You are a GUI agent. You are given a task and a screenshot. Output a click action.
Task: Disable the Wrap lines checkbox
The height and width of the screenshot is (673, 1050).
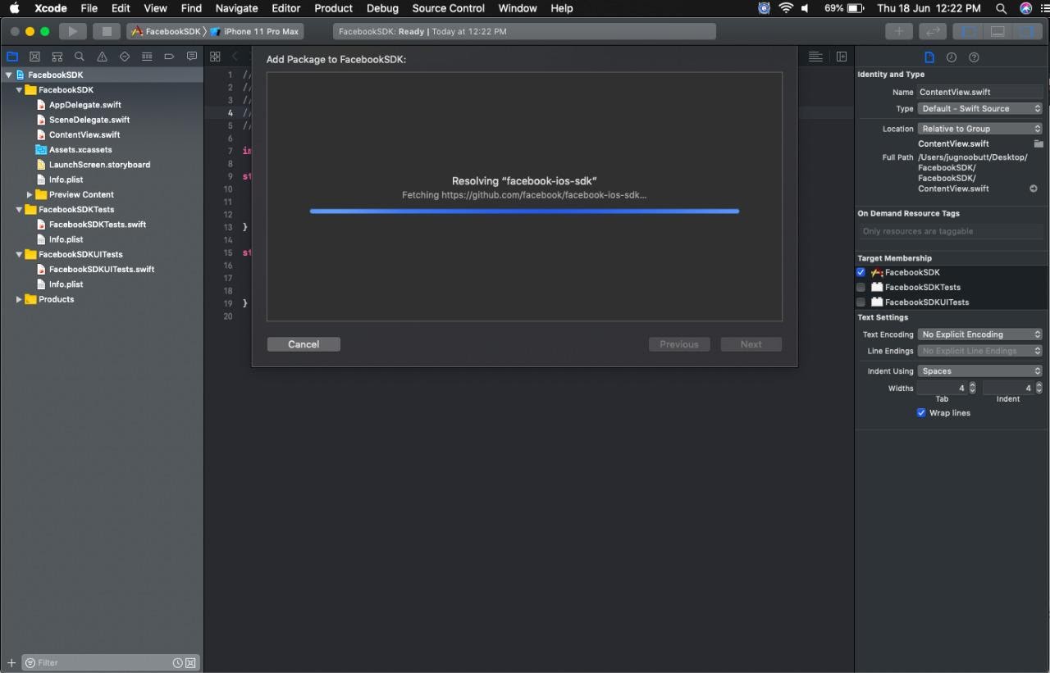tap(921, 412)
